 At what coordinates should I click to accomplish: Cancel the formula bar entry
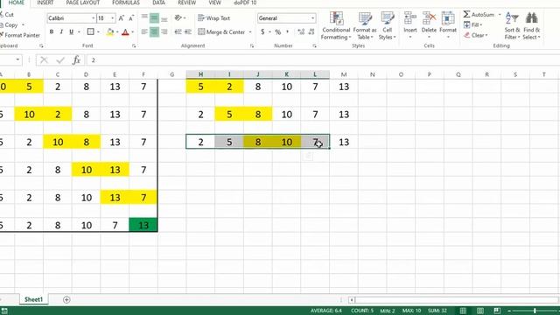[44, 60]
